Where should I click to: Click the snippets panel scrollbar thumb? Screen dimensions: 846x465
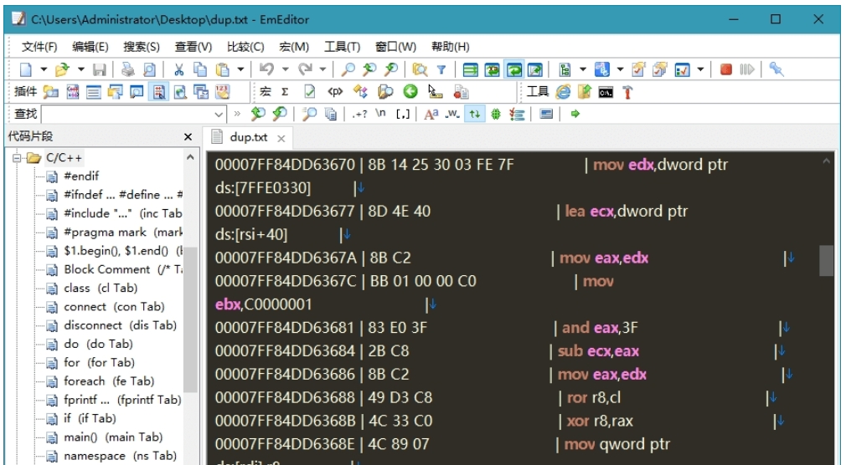(x=190, y=319)
